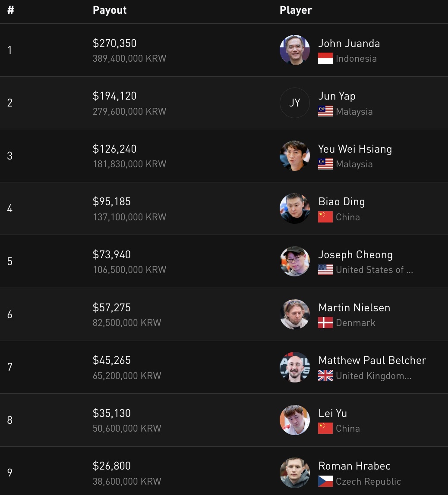Click the United Kingdom flag icon
Screen dimensions: 448x495
325,376
